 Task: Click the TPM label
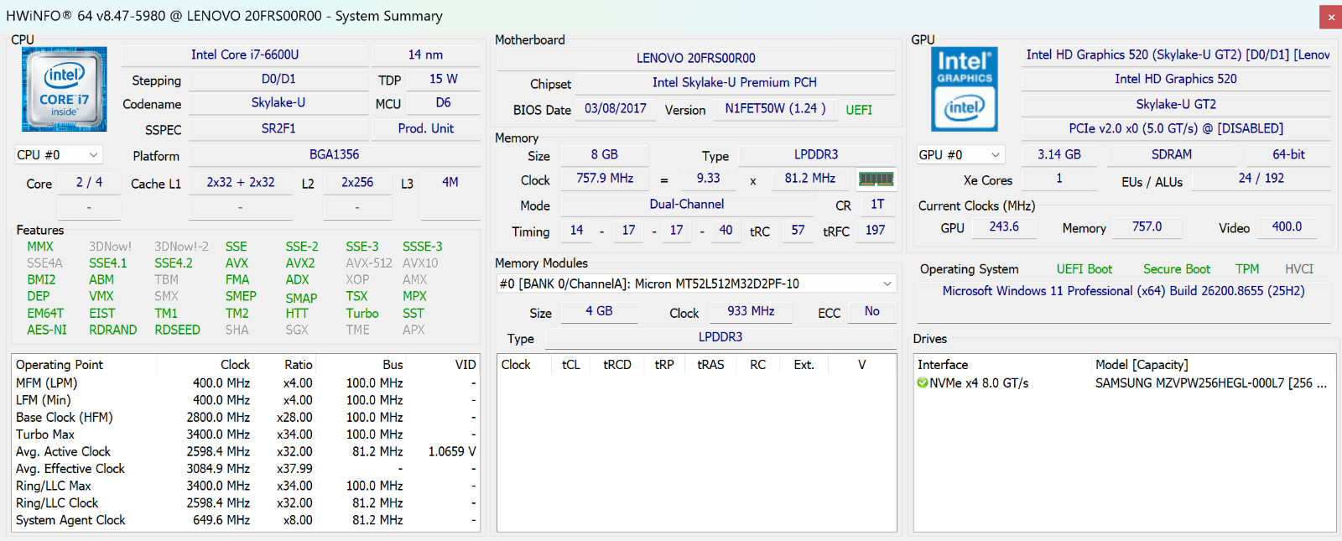pyautogui.click(x=1247, y=269)
